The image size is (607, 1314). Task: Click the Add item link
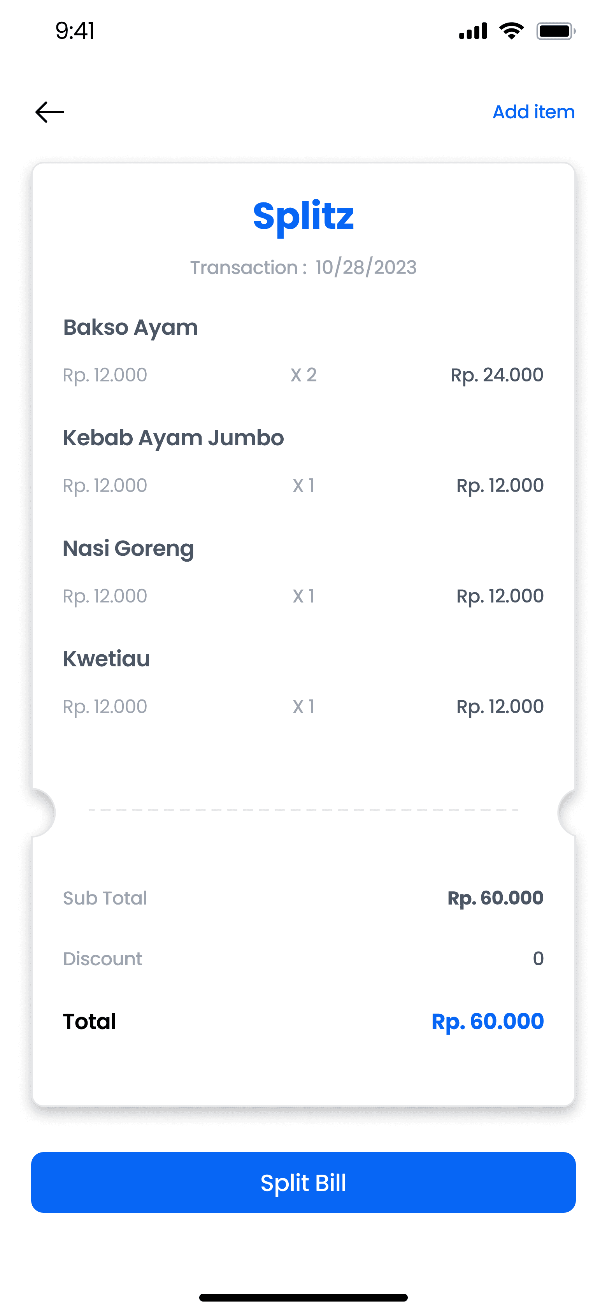click(x=533, y=112)
